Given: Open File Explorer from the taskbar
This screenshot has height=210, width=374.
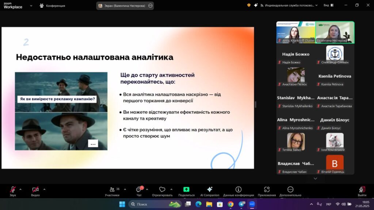Looking at the screenshot, I should [209, 204].
